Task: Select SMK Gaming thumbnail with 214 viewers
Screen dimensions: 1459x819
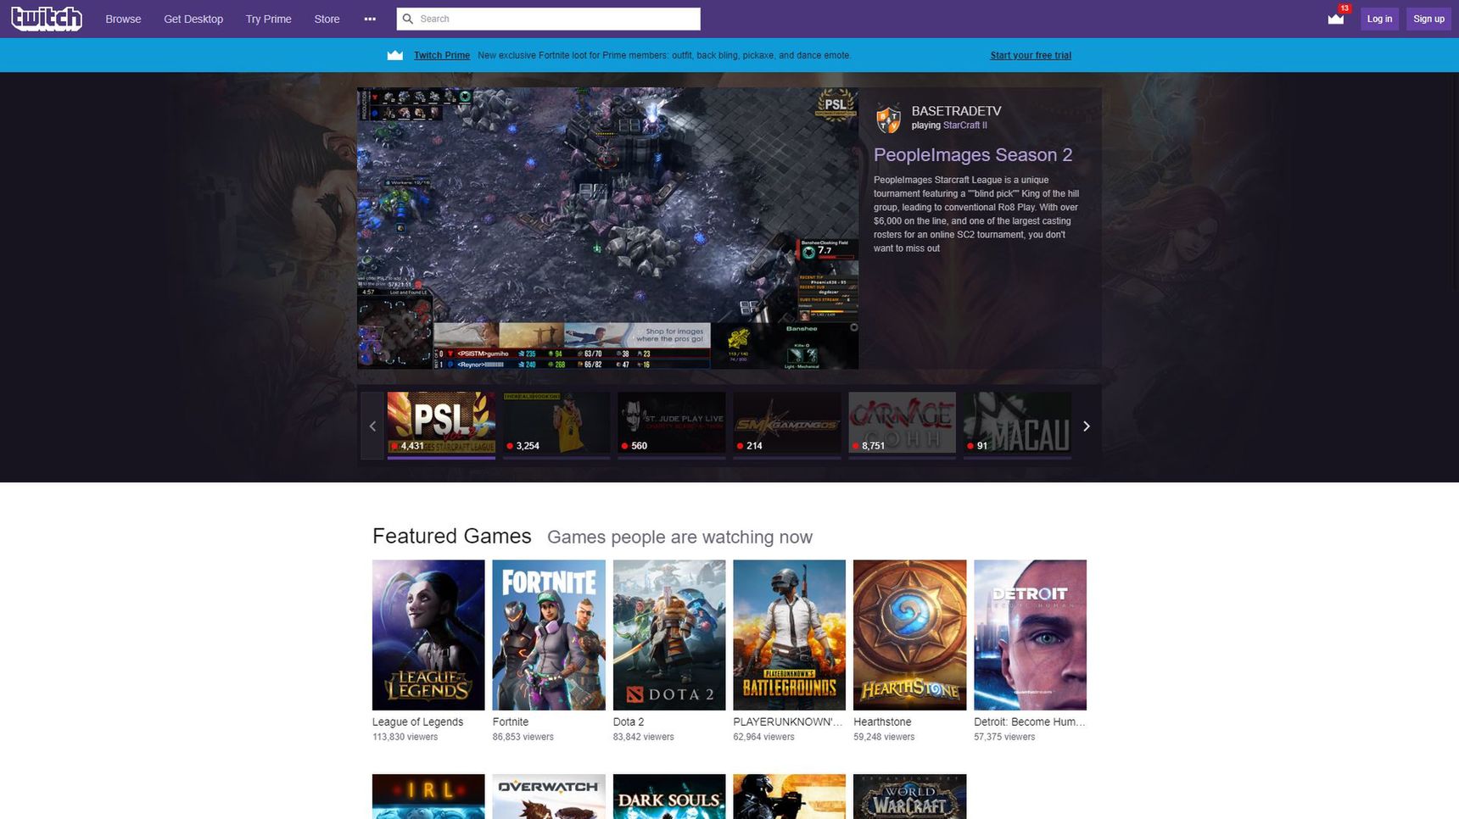Action: pos(786,422)
